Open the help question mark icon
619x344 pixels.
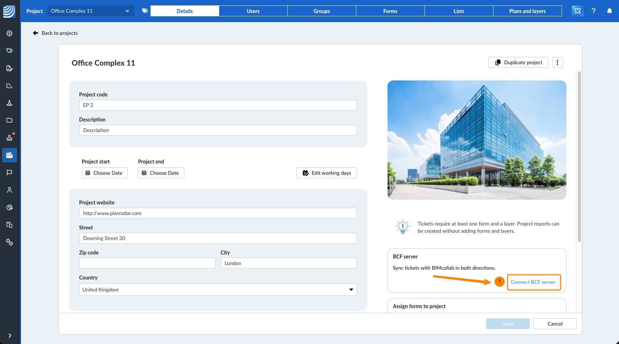[594, 11]
